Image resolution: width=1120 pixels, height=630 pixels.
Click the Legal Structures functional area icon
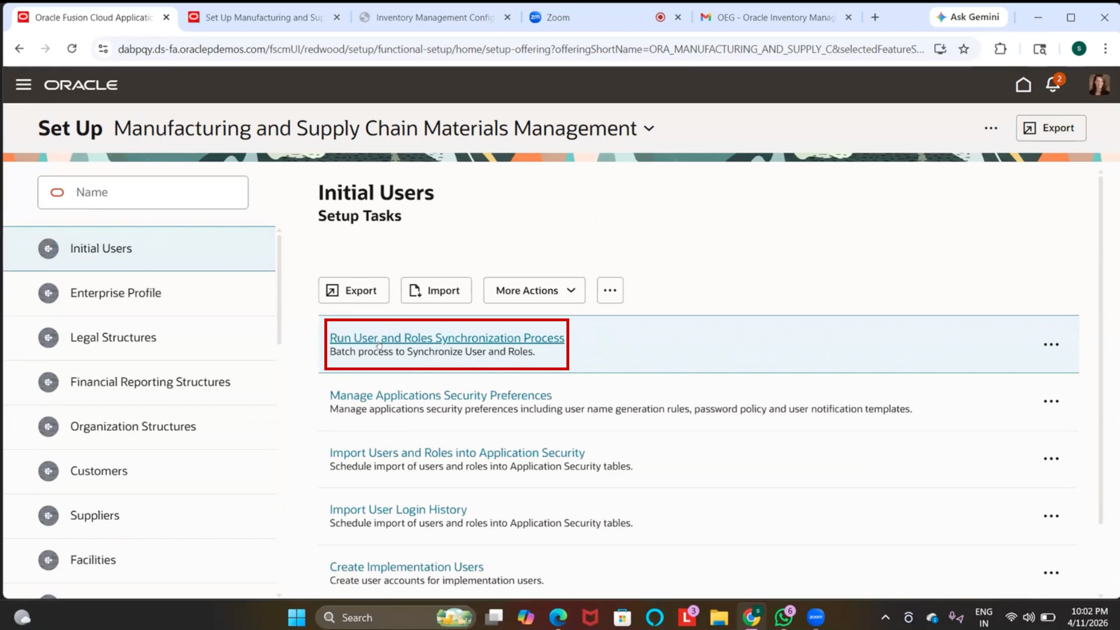point(48,338)
